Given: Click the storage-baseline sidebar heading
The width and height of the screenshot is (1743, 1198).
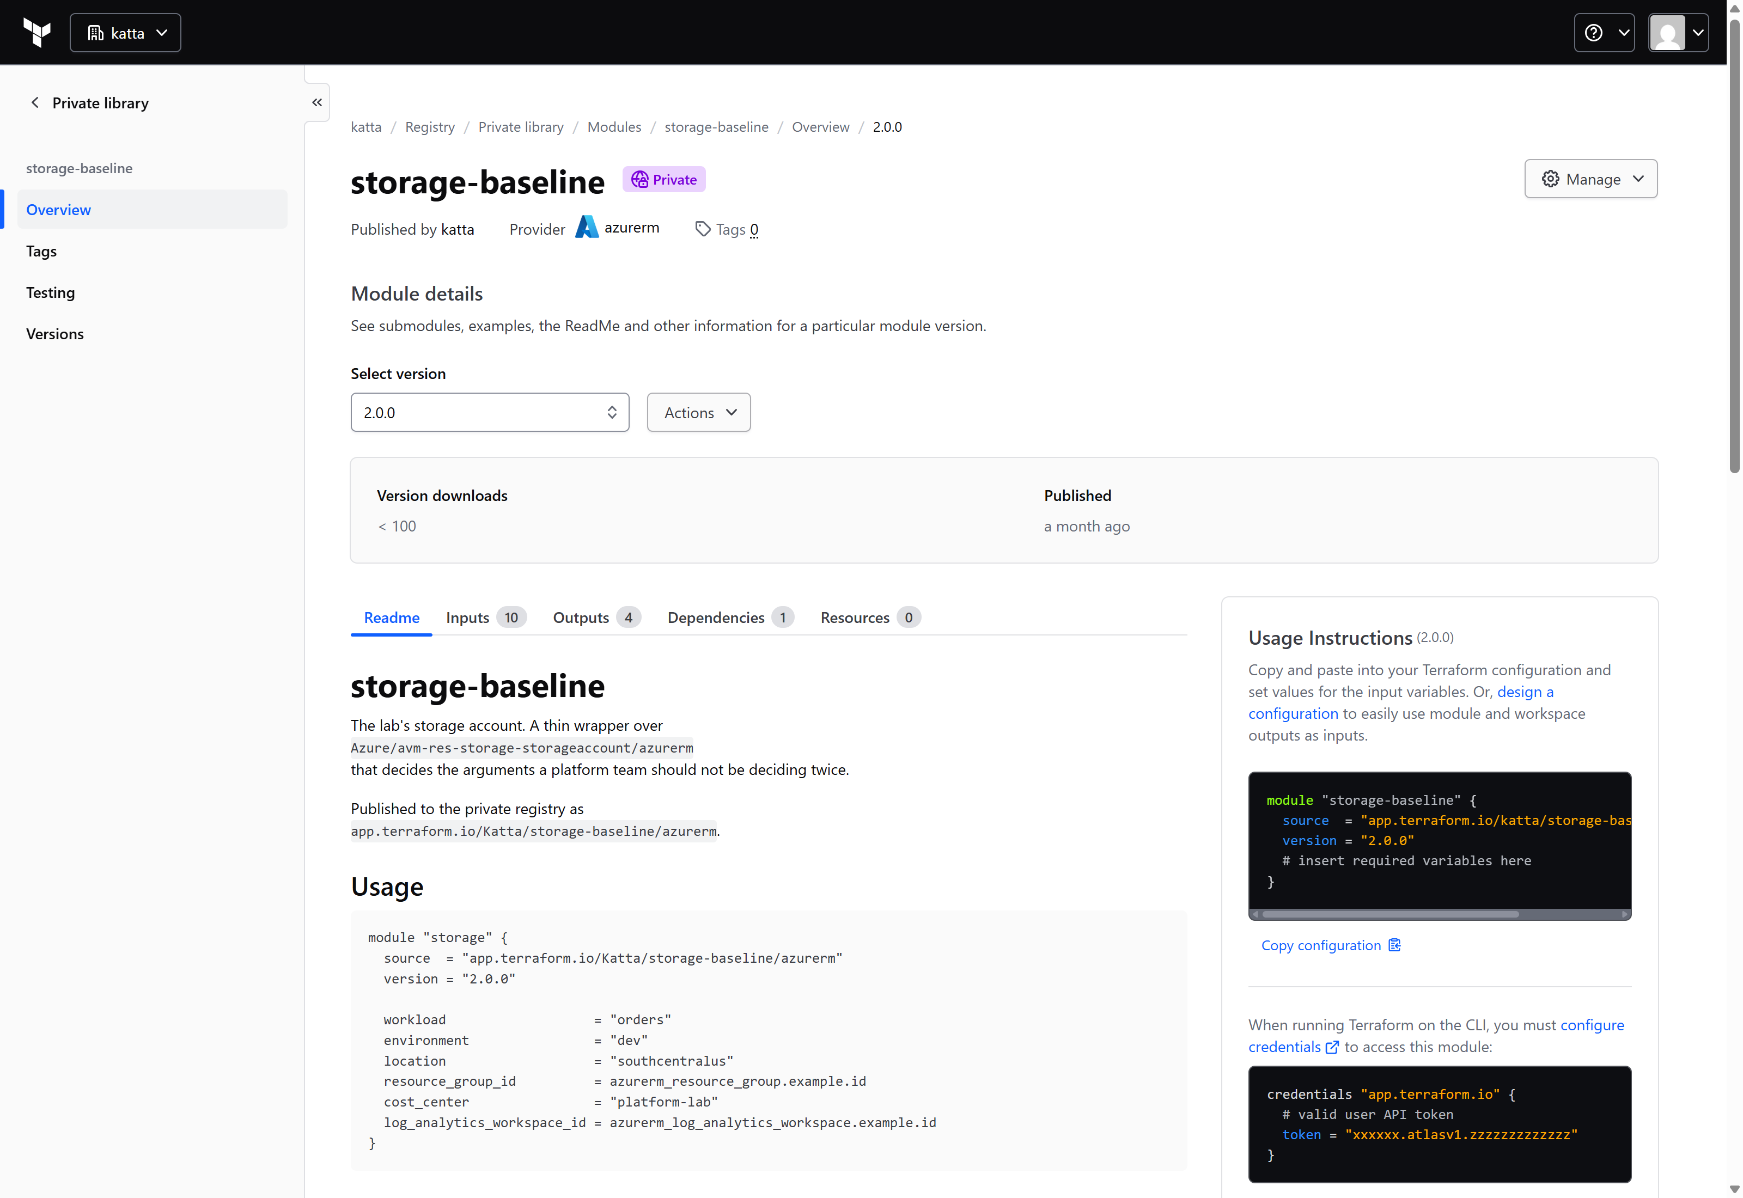Looking at the screenshot, I should (79, 168).
